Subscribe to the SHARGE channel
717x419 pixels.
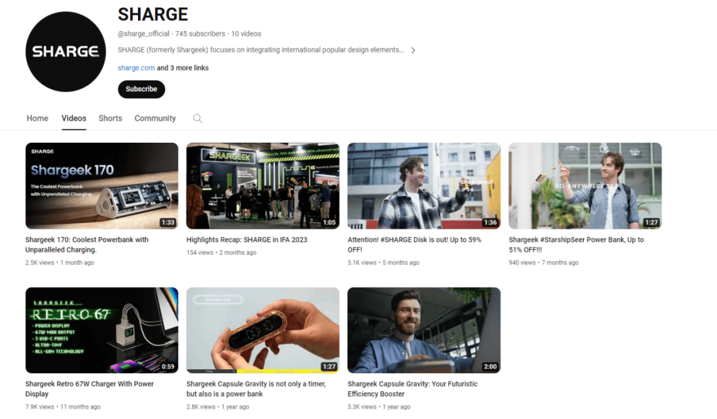[141, 89]
